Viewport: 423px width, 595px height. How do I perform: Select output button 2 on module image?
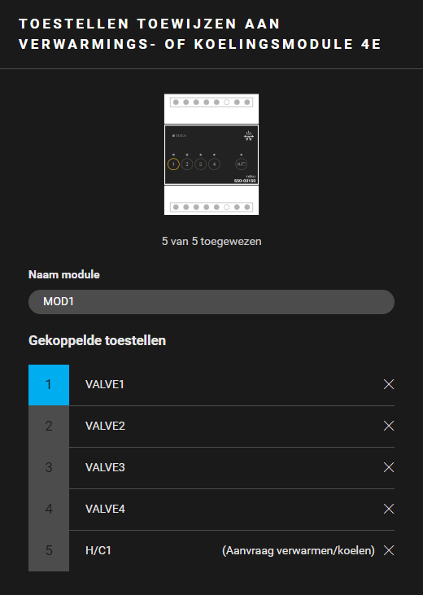(187, 164)
